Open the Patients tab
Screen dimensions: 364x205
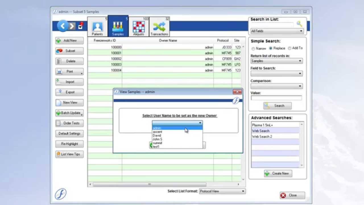tap(97, 26)
